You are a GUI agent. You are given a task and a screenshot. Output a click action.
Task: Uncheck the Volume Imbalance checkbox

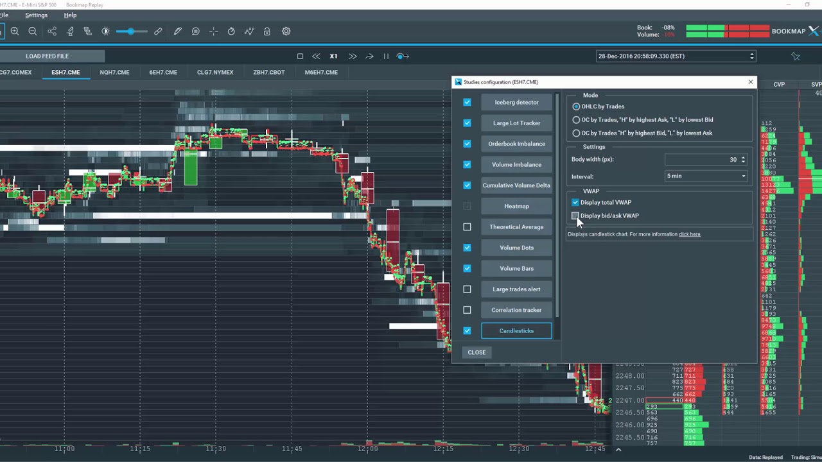(467, 164)
